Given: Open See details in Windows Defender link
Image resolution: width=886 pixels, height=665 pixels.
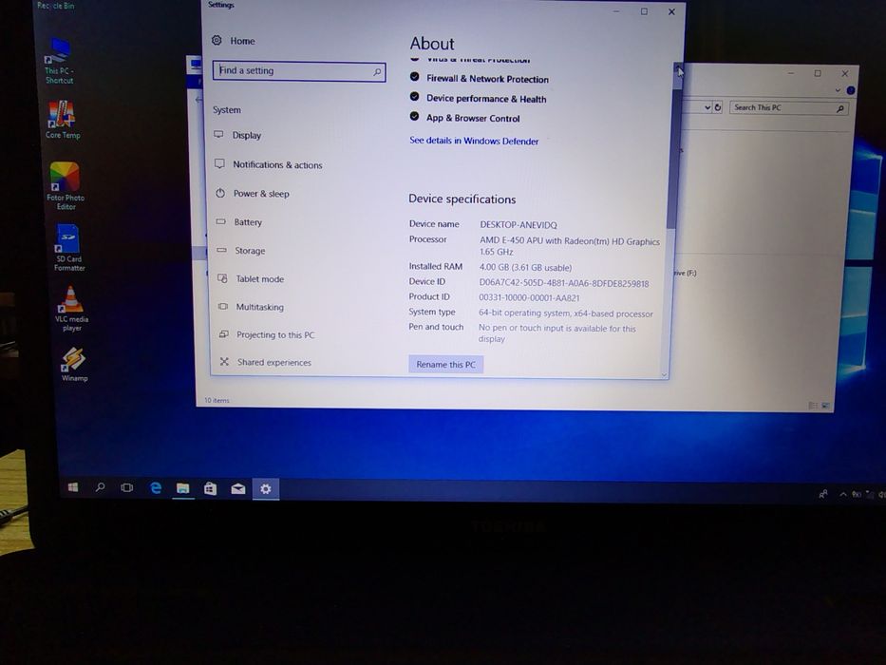Looking at the screenshot, I should point(474,141).
